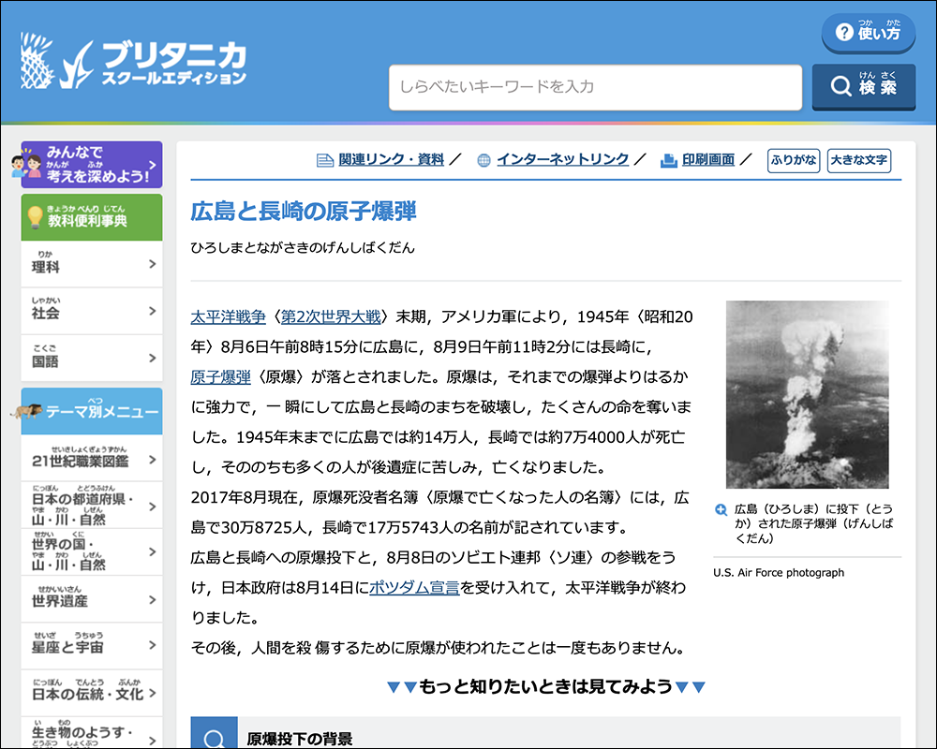Follow the インターネットリンク link
This screenshot has width=937, height=749.
(x=562, y=159)
